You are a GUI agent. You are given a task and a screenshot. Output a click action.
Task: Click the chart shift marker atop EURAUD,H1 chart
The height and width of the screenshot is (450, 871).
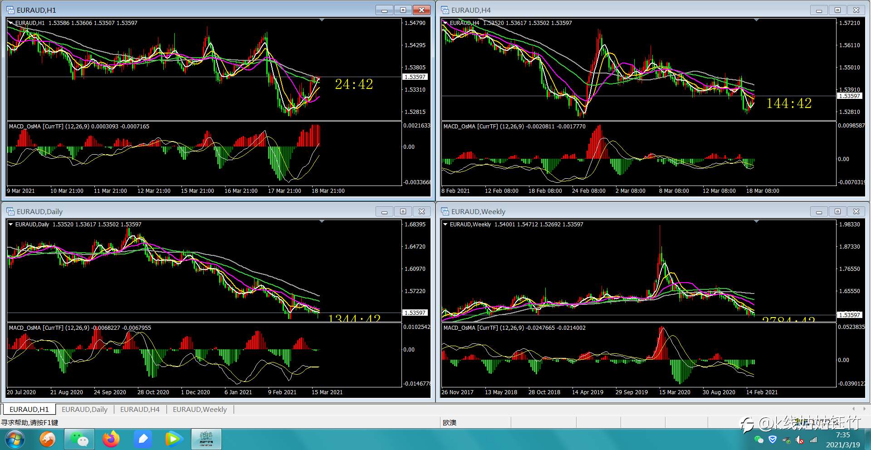pos(322,20)
